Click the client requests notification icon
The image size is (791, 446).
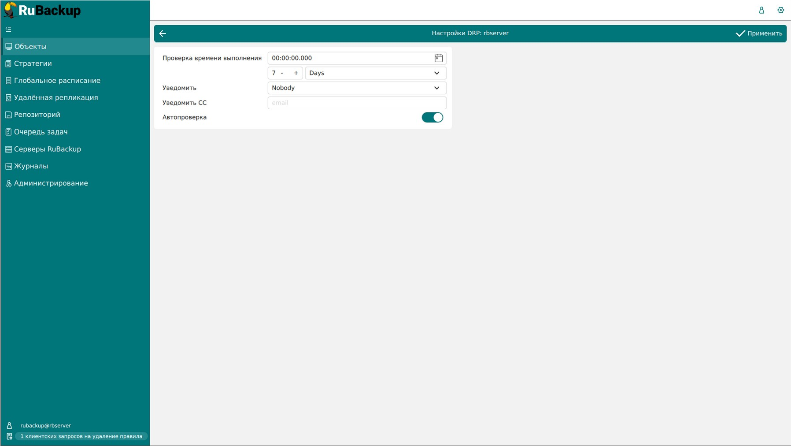click(x=9, y=436)
